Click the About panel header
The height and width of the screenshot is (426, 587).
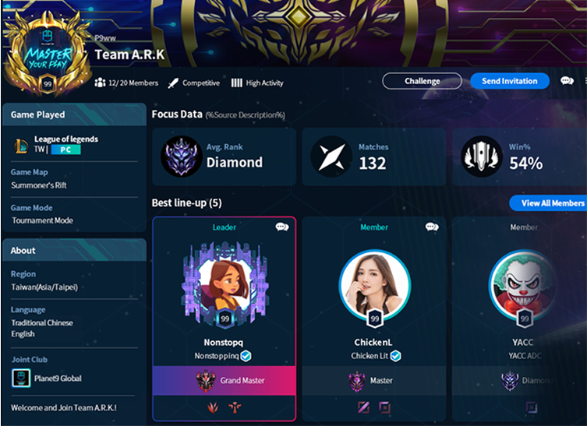coord(74,250)
